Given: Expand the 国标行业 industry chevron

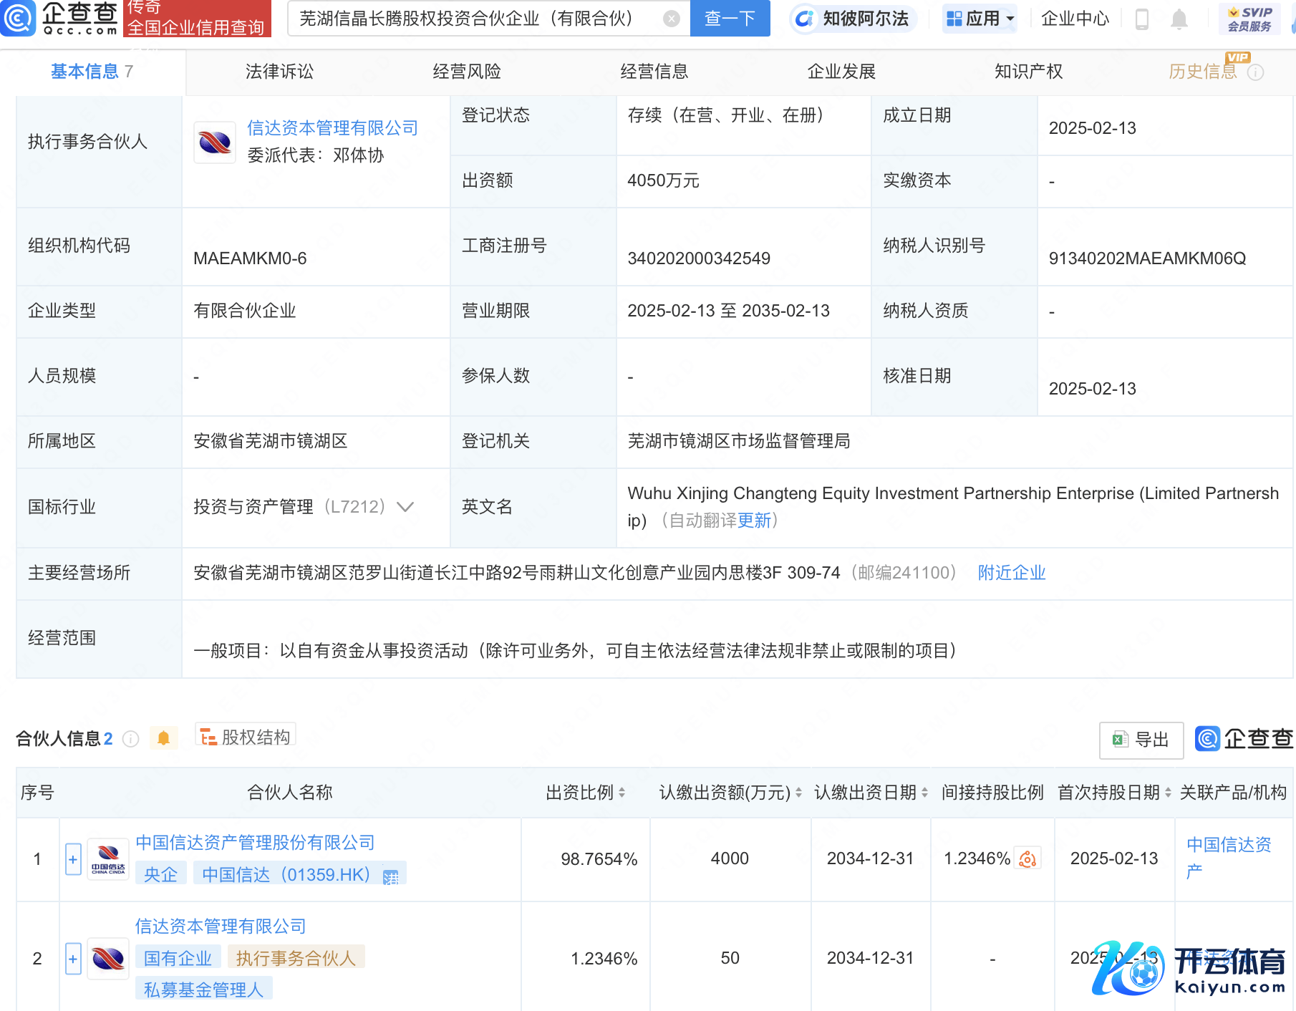Looking at the screenshot, I should [x=405, y=507].
